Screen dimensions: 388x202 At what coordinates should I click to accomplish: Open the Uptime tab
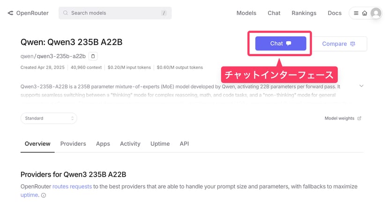160,144
